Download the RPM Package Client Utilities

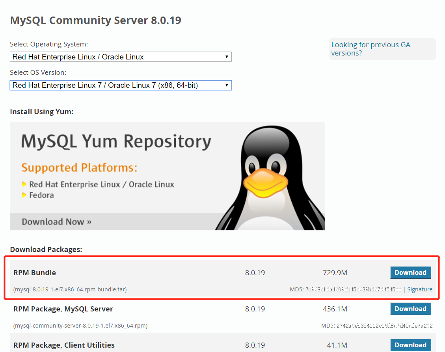click(x=411, y=345)
